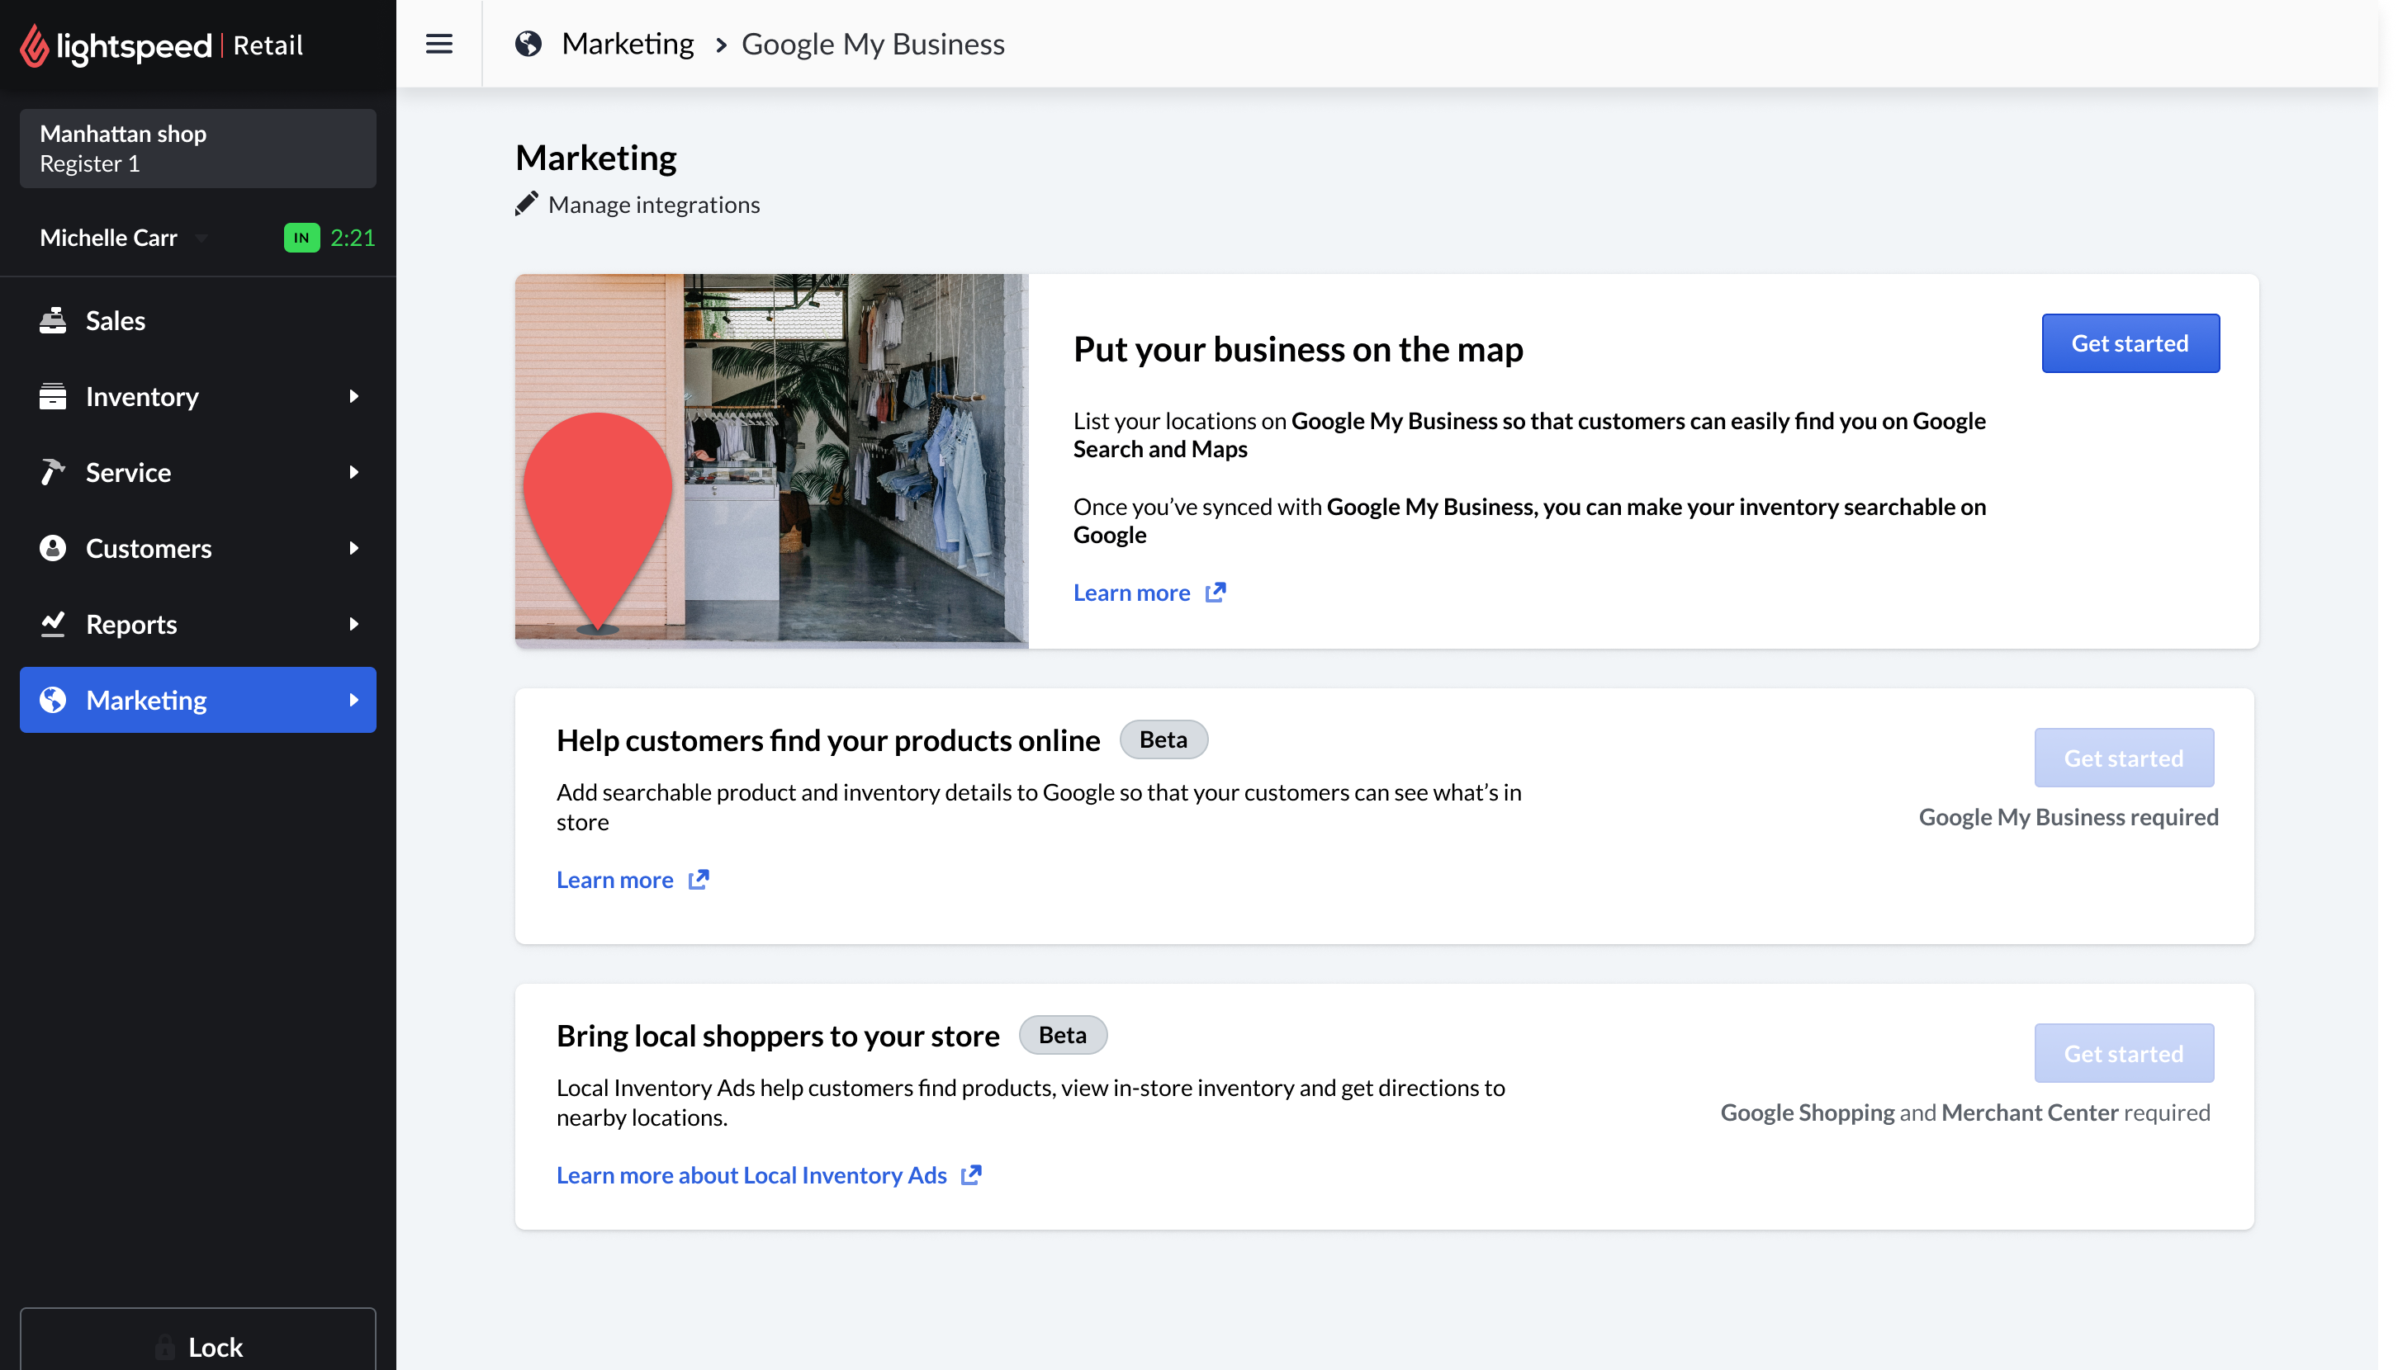
Task: Open the Customers menu item
Action: point(197,549)
